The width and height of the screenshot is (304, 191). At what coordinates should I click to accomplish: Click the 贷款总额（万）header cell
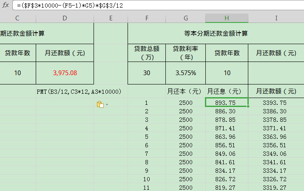(x=147, y=53)
